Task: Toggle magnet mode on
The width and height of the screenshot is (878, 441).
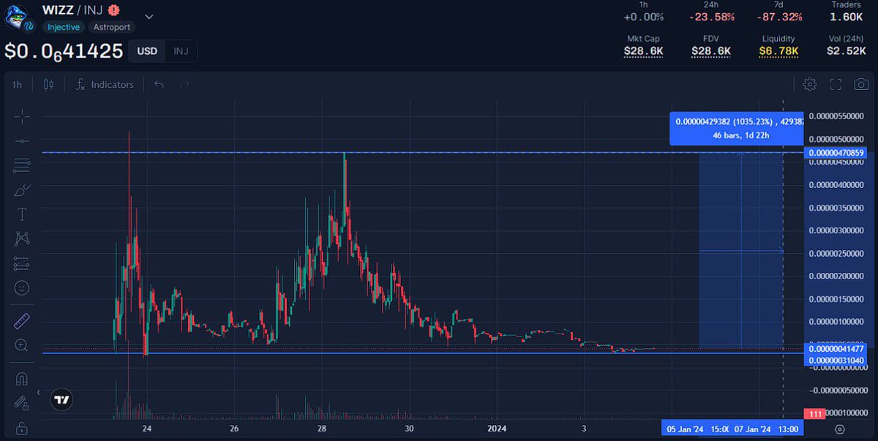Action: click(20, 377)
